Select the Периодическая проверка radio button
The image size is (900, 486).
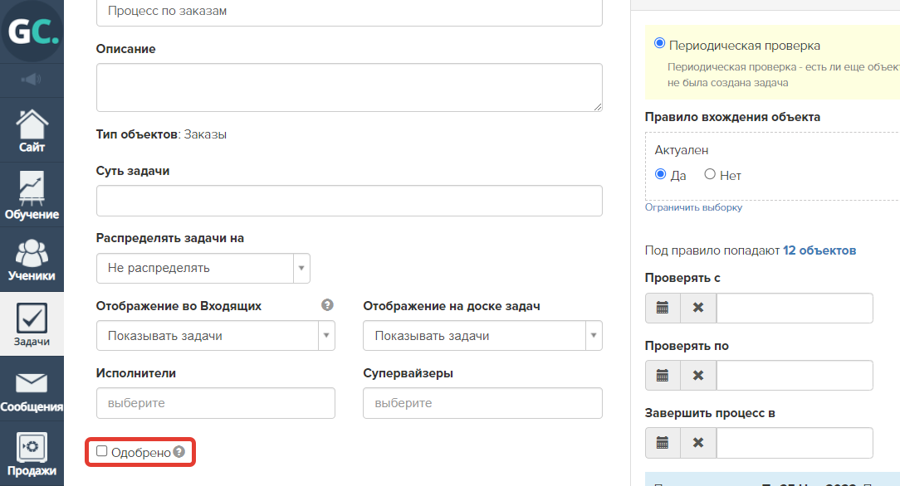(660, 44)
